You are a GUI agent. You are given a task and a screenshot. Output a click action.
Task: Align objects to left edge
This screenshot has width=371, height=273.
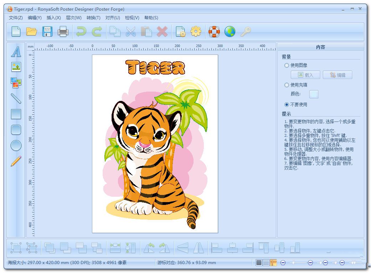tap(216, 248)
